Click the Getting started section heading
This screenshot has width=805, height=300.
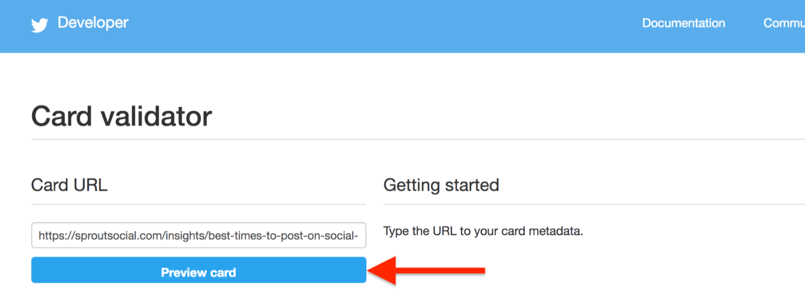pos(441,185)
